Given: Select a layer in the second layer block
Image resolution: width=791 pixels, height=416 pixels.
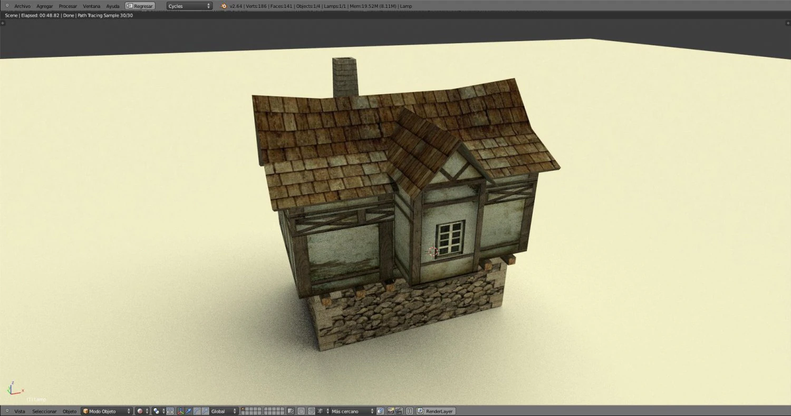Looking at the screenshot, I should 274,411.
